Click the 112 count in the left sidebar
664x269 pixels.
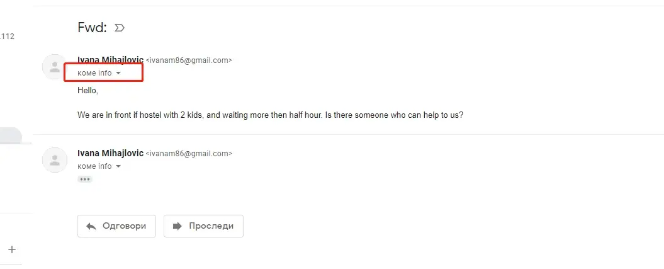pyautogui.click(x=8, y=37)
